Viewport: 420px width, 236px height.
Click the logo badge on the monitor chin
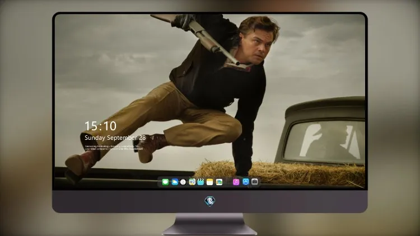210,201
